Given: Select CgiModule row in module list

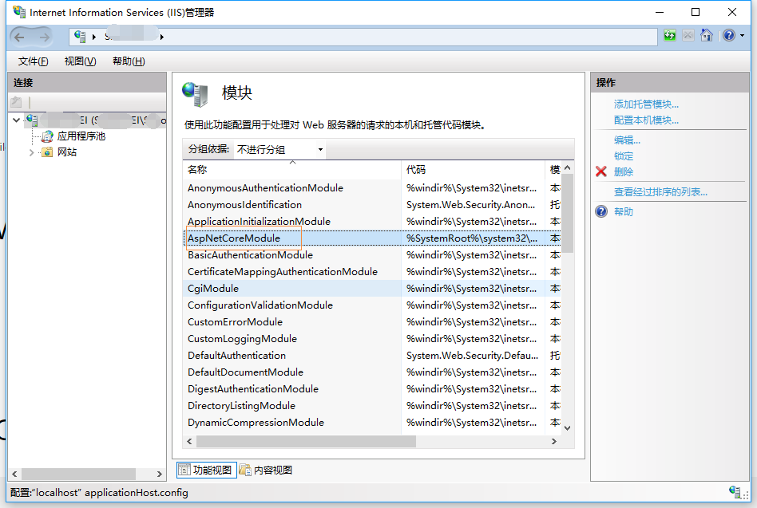Looking at the screenshot, I should pyautogui.click(x=213, y=289).
